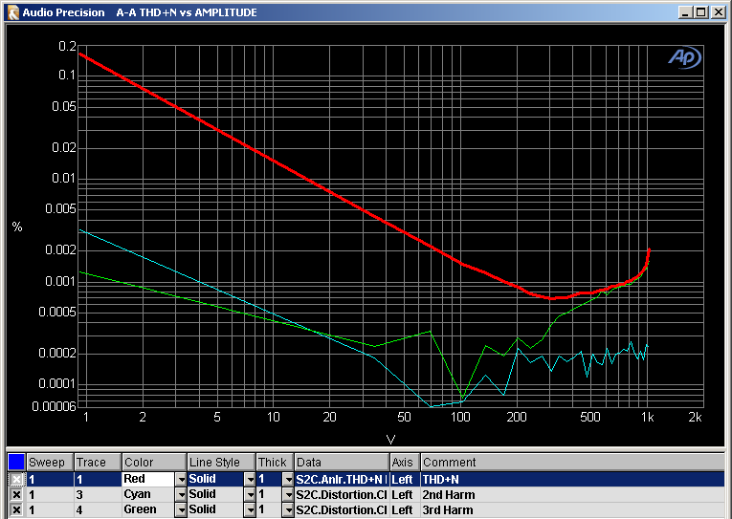Click the 1k X-axis value

[647, 417]
